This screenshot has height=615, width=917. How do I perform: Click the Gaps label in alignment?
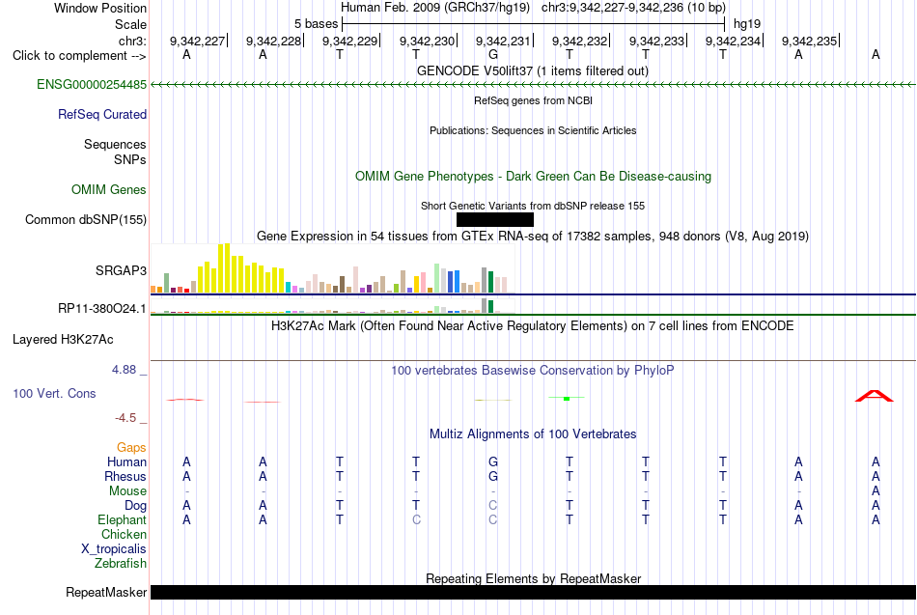[x=131, y=448]
